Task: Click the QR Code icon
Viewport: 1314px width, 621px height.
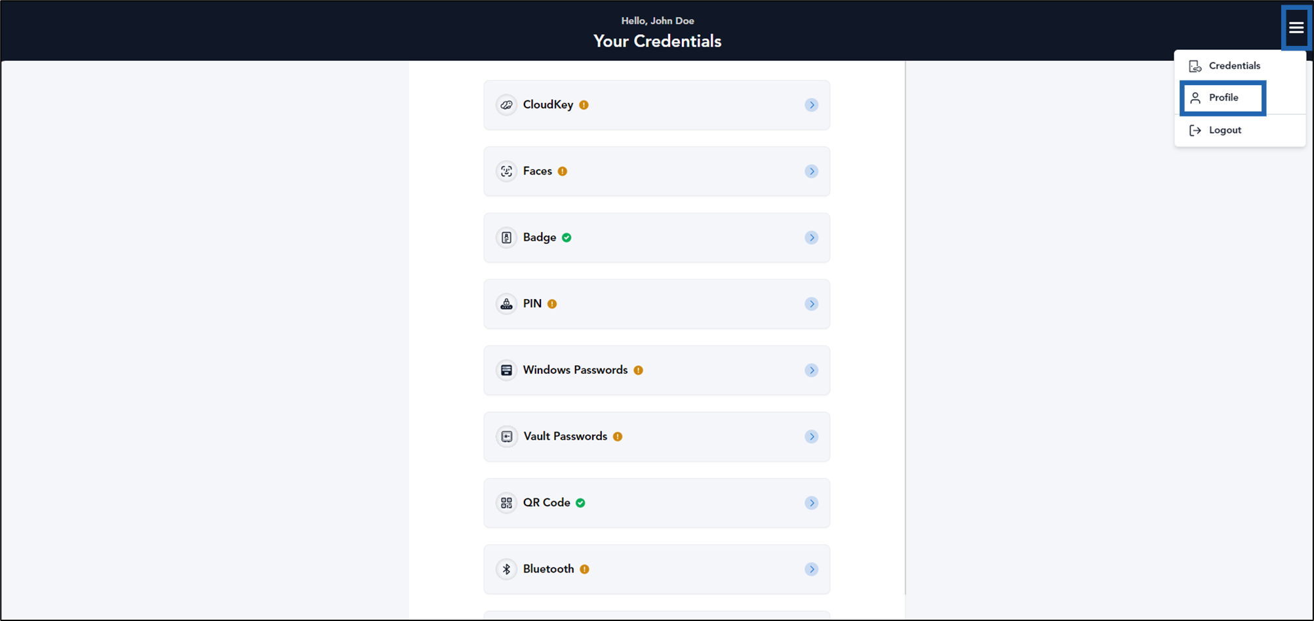Action: click(x=506, y=503)
